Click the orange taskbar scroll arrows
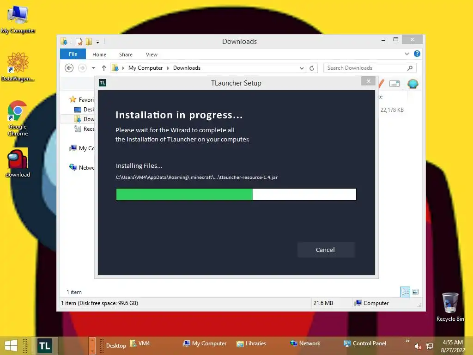Image resolution: width=473 pixels, height=355 pixels. tap(92, 346)
